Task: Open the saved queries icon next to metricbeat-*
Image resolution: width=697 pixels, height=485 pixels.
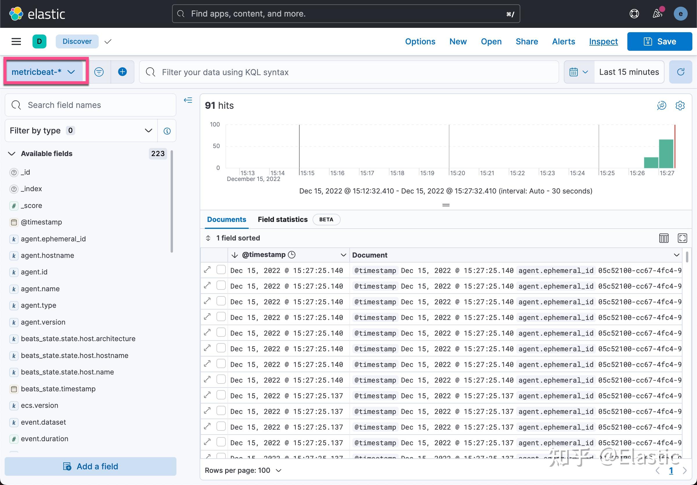Action: [99, 72]
